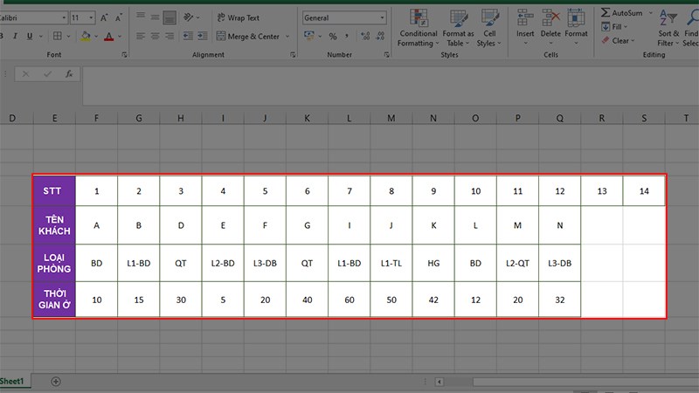The height and width of the screenshot is (393, 699).
Task: Expand the General number format dropdown
Action: point(382,17)
